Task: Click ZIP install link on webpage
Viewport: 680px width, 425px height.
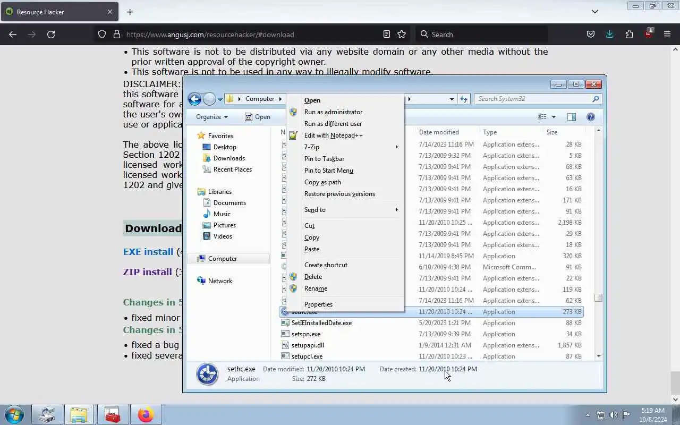Action: click(x=148, y=272)
